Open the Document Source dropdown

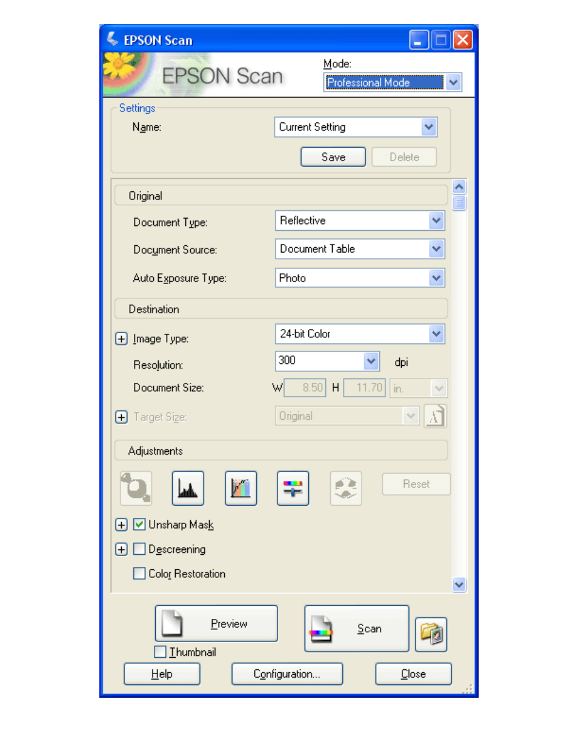click(x=360, y=249)
